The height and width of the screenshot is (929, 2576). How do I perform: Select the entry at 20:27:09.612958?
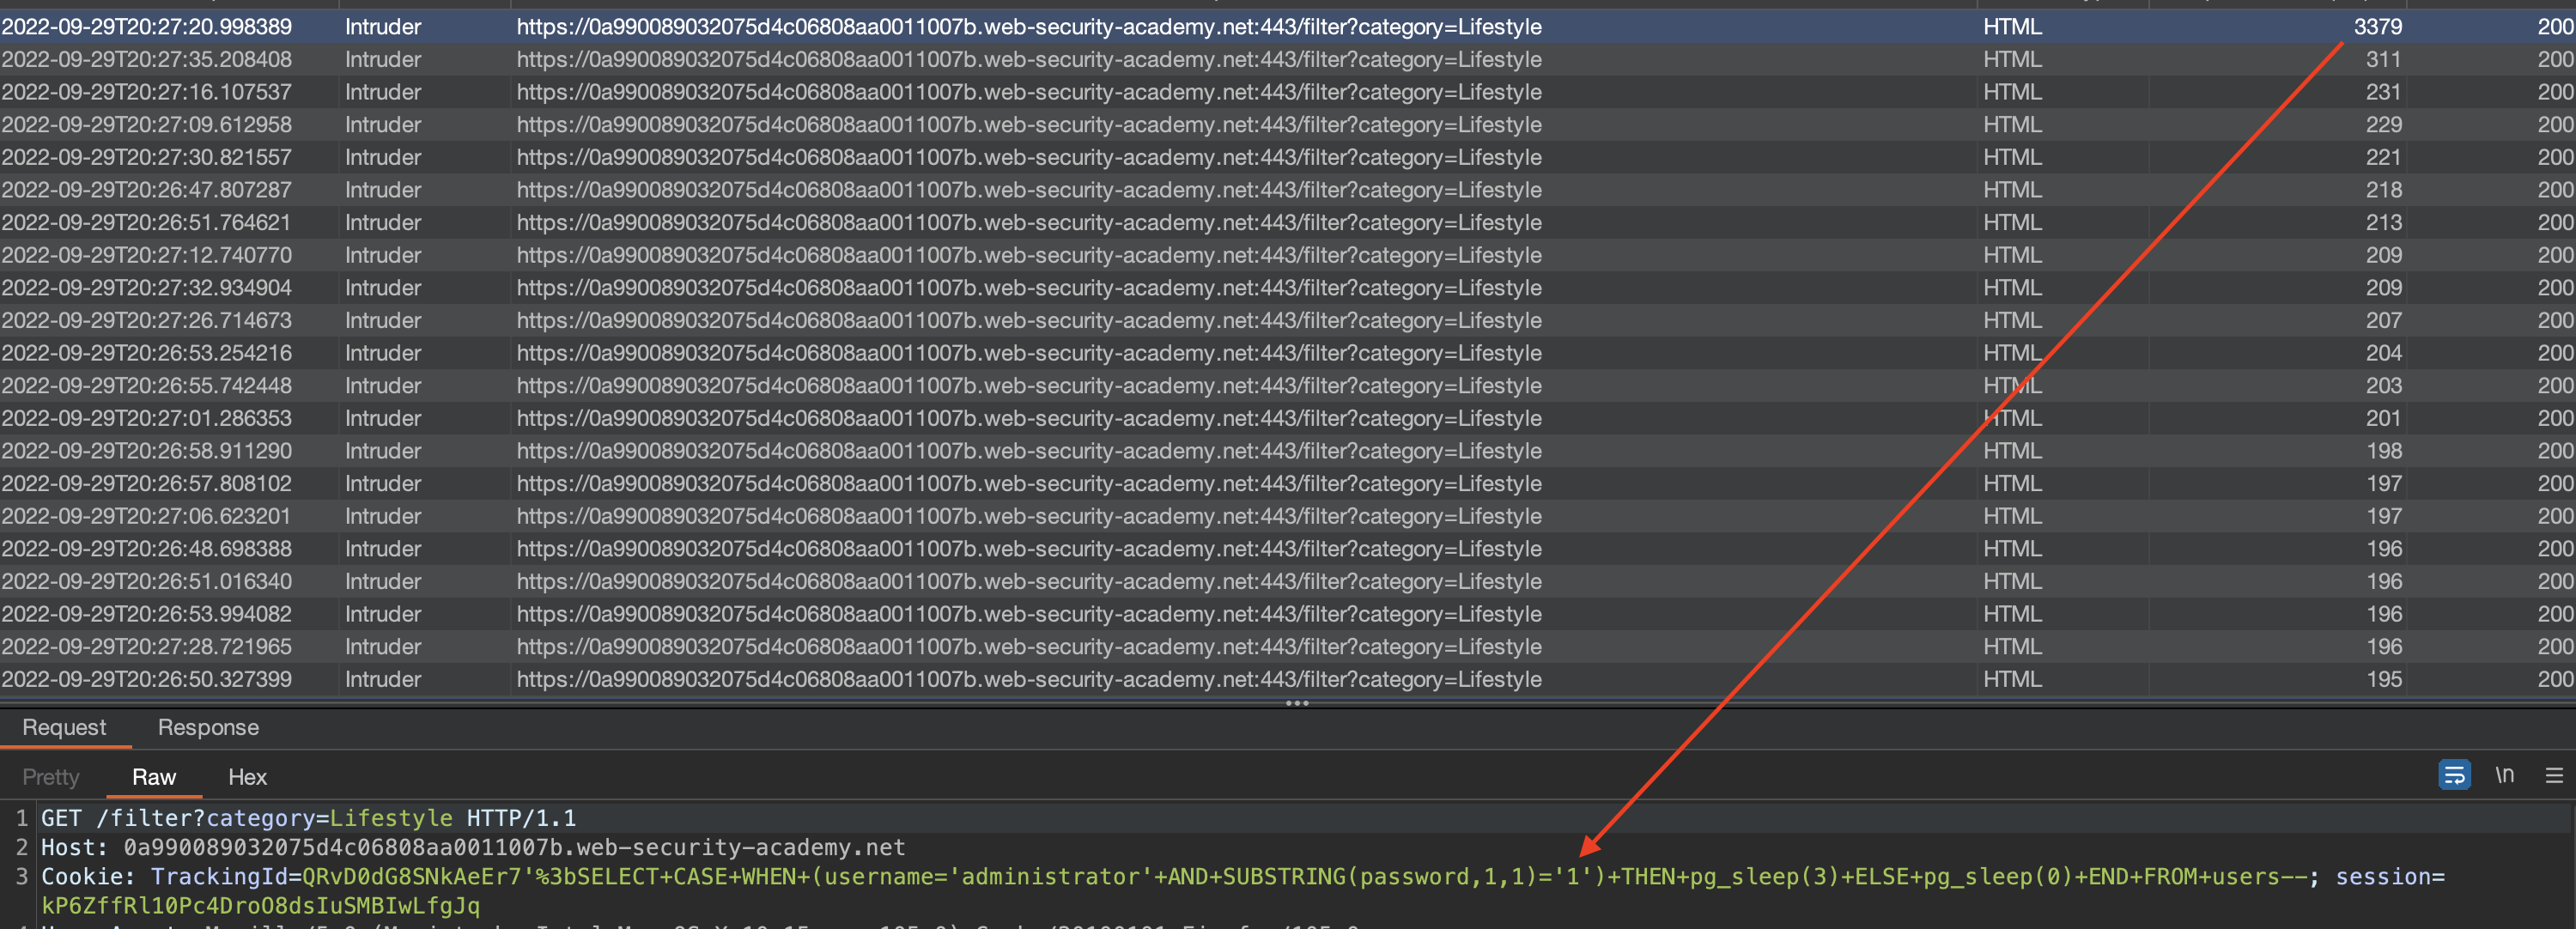coord(147,125)
